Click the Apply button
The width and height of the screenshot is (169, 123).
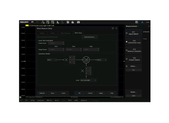[101, 93]
